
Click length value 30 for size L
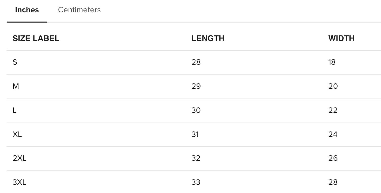point(196,110)
